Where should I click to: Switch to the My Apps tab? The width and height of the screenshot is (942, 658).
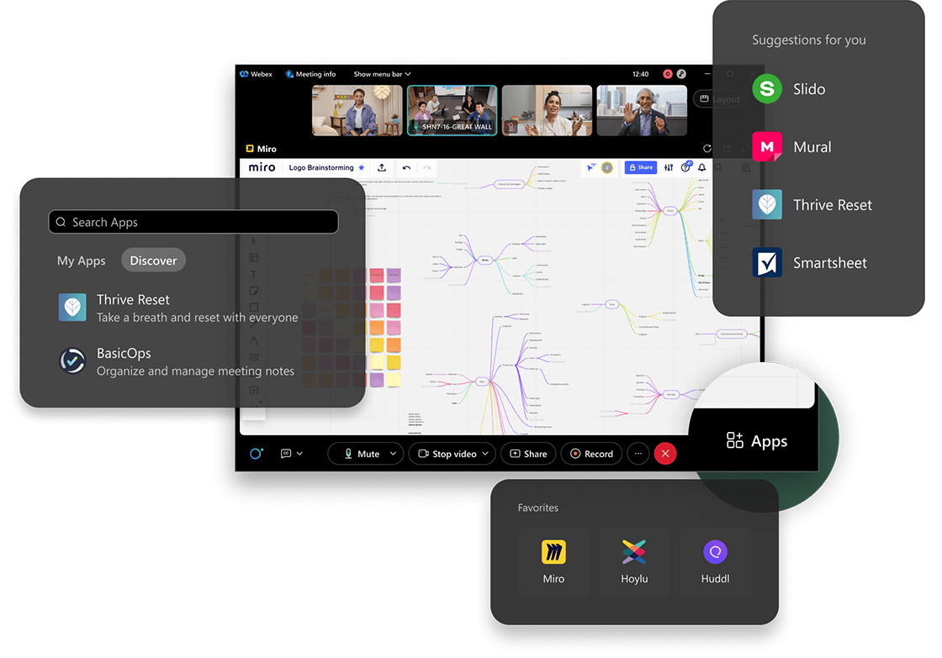click(x=82, y=261)
